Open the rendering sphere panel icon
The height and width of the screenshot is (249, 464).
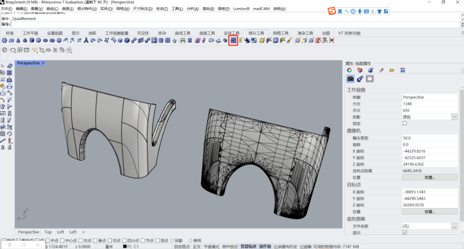coord(370,70)
